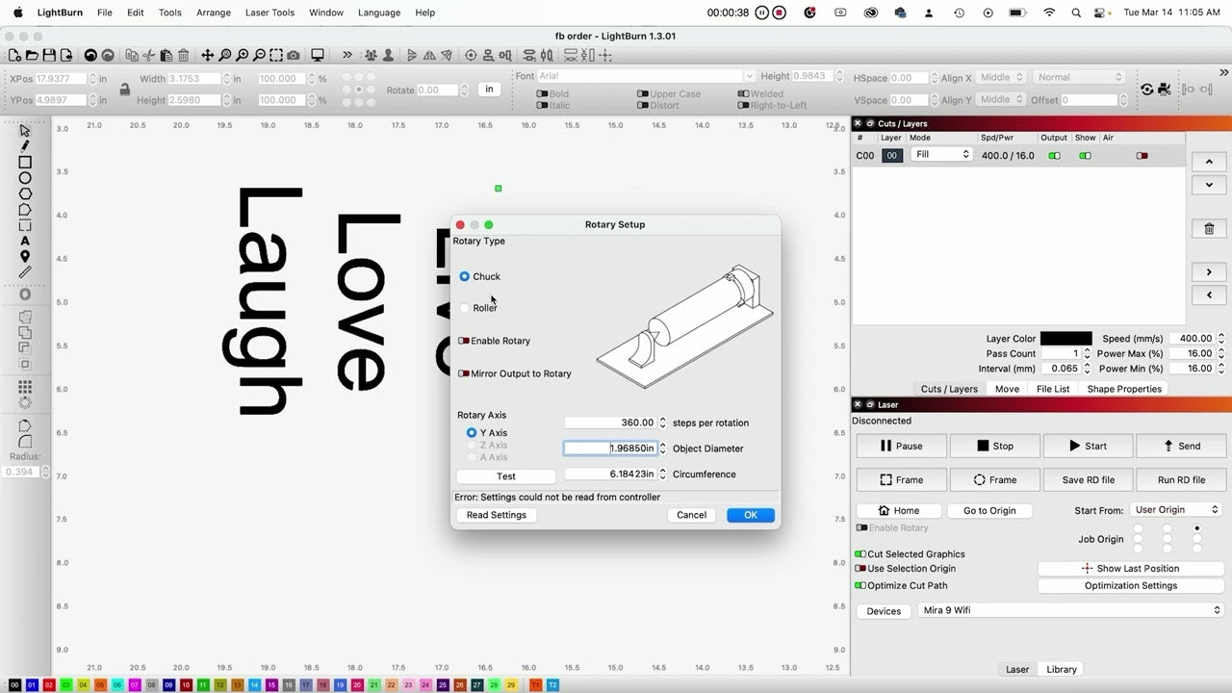This screenshot has height=693, width=1232.
Task: Open the Align Y Middle dropdown
Action: (x=1002, y=99)
